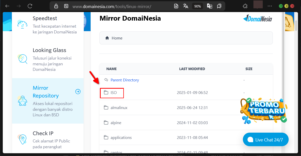Click the address bar URL text
The height and width of the screenshot is (156, 301).
[112, 7]
